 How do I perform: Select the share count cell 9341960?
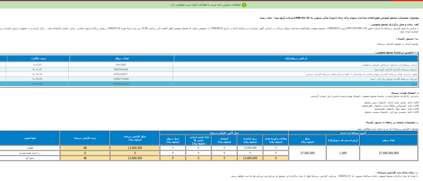tap(121, 64)
